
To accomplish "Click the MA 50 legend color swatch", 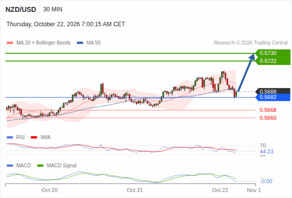I will point(80,43).
